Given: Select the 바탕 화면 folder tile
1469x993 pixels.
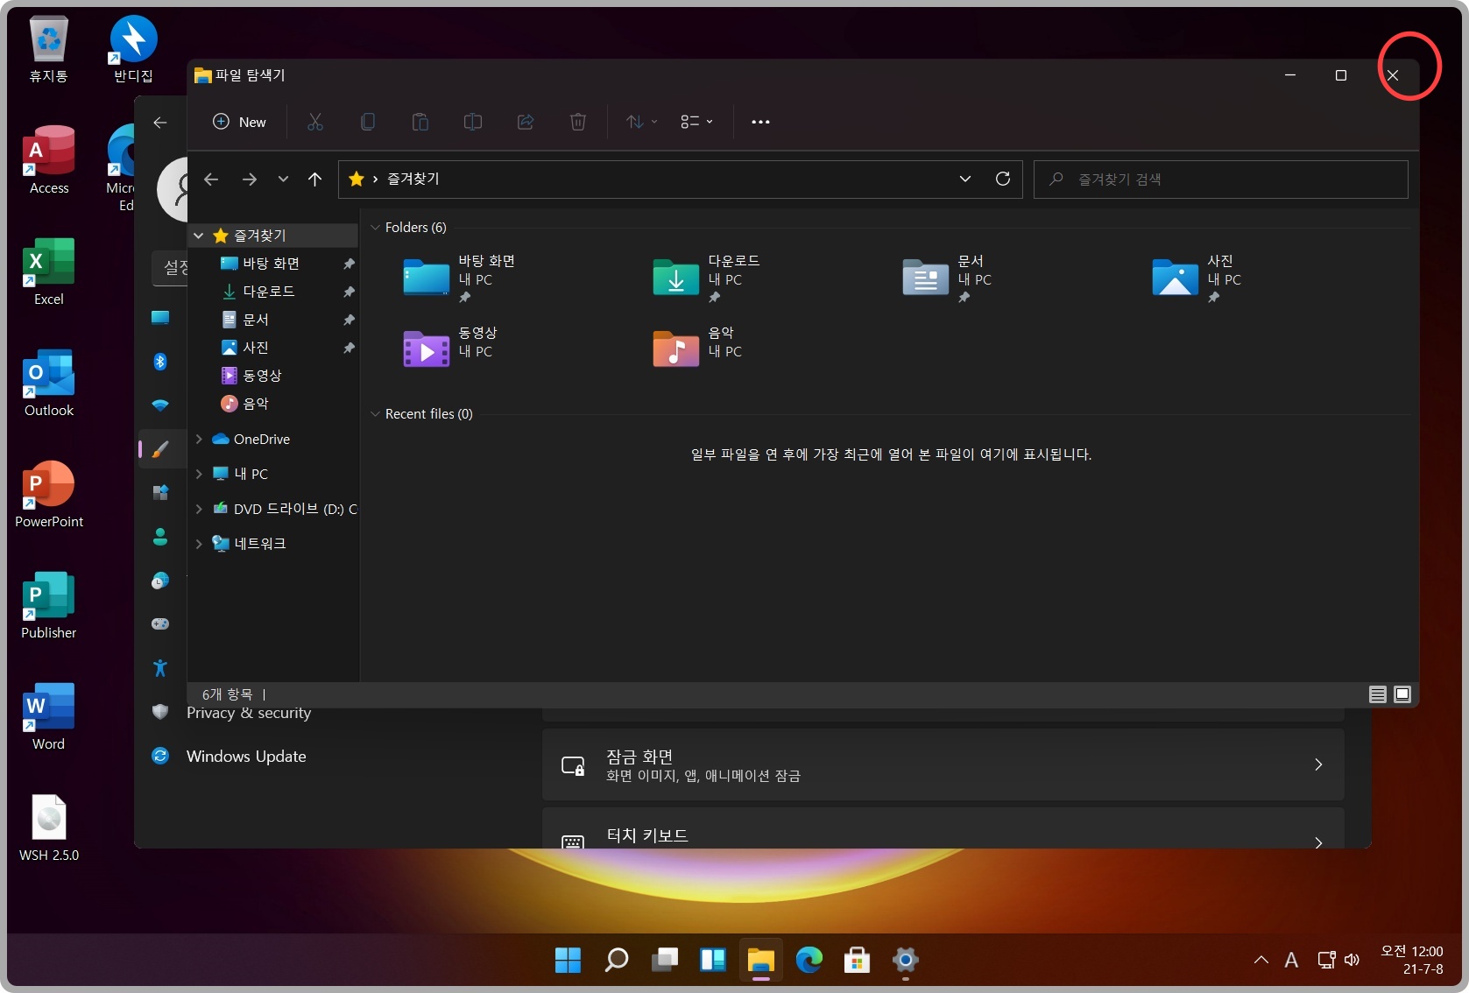Looking at the screenshot, I should click(460, 278).
